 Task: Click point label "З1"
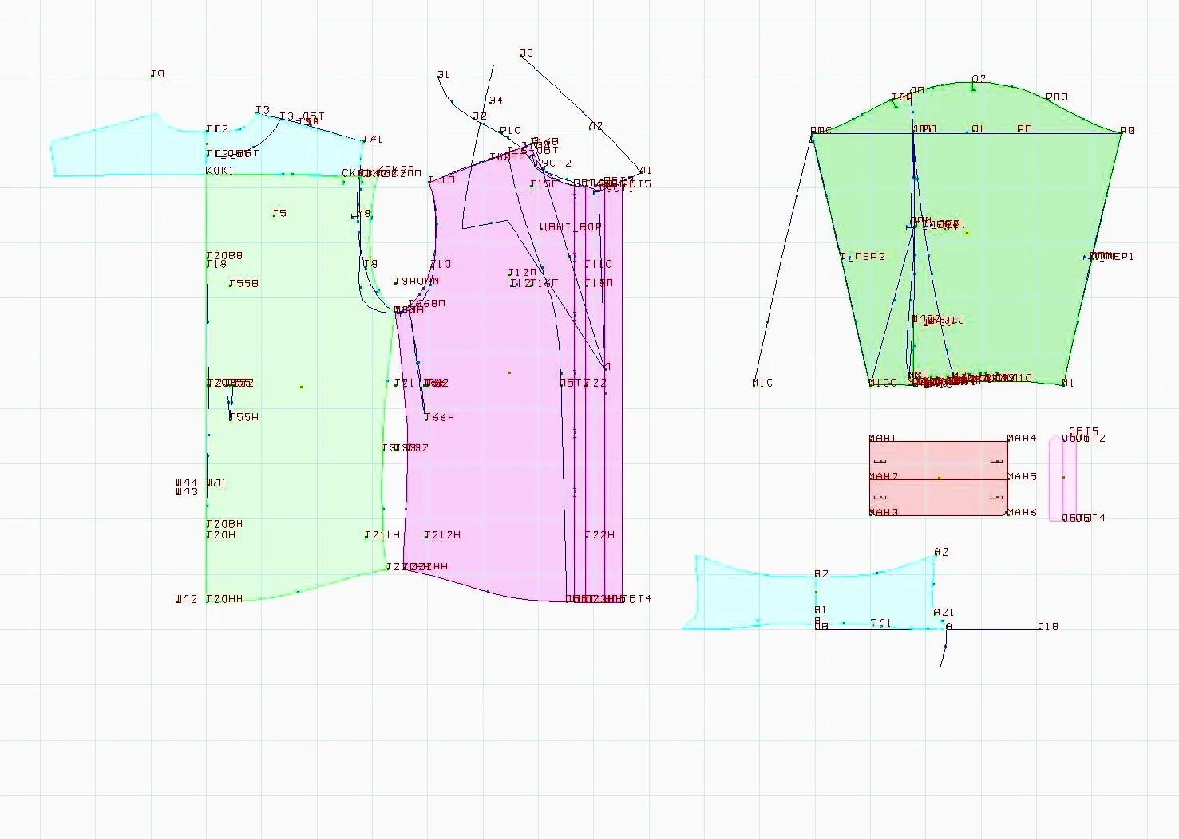coord(443,75)
